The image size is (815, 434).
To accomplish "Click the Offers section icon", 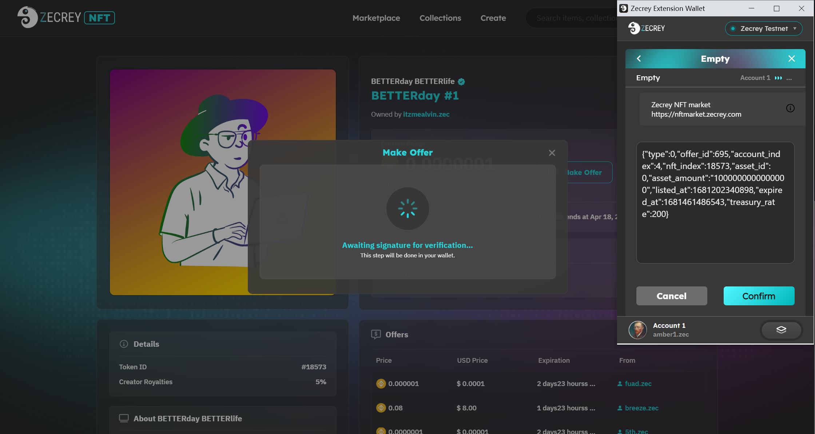I will tap(376, 334).
